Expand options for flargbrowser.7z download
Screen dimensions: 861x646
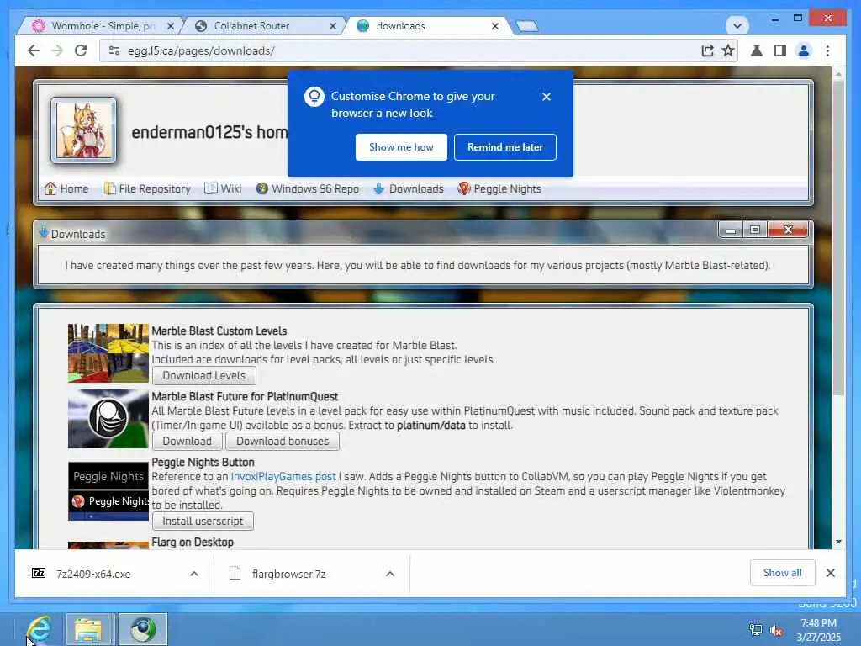coord(390,574)
